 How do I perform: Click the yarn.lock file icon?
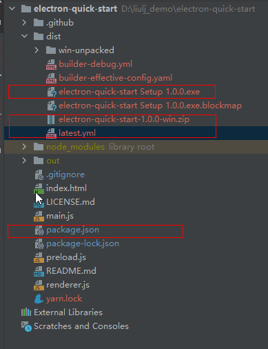click(x=39, y=299)
